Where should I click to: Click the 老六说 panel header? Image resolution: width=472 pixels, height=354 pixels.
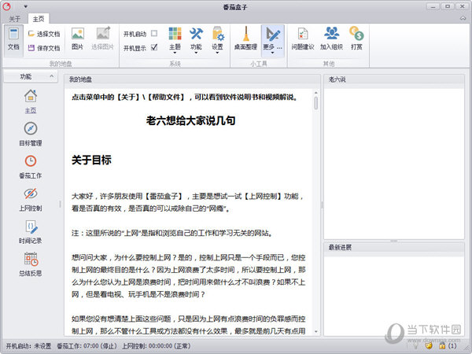click(x=394, y=79)
